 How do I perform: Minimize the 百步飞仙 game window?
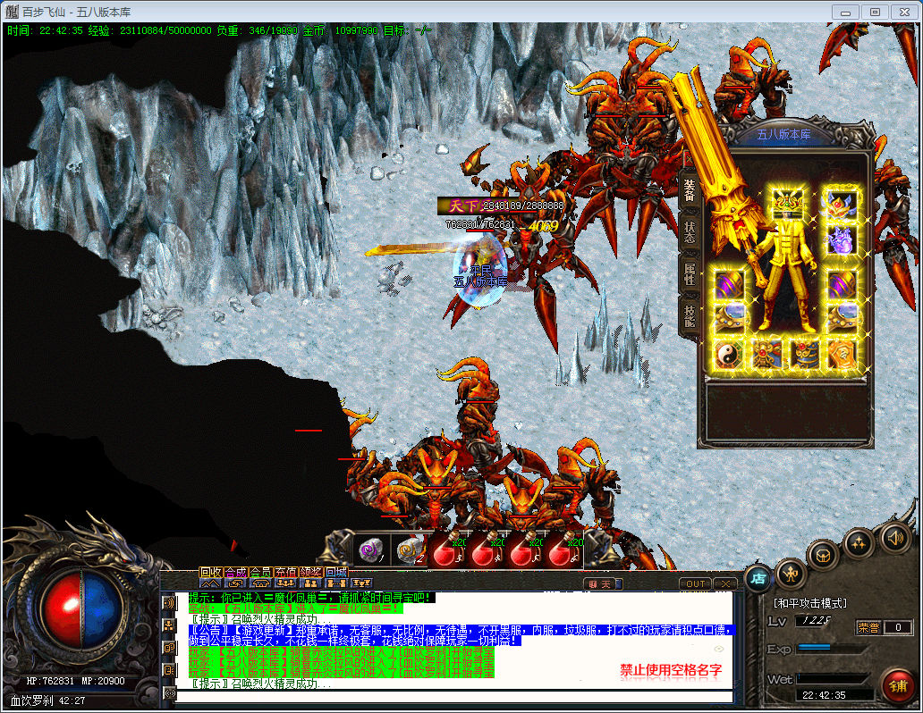click(845, 12)
